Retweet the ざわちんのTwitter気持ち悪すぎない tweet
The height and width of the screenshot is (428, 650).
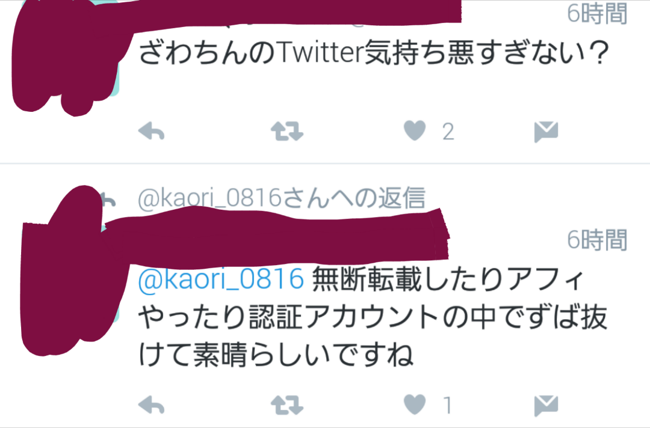click(287, 132)
